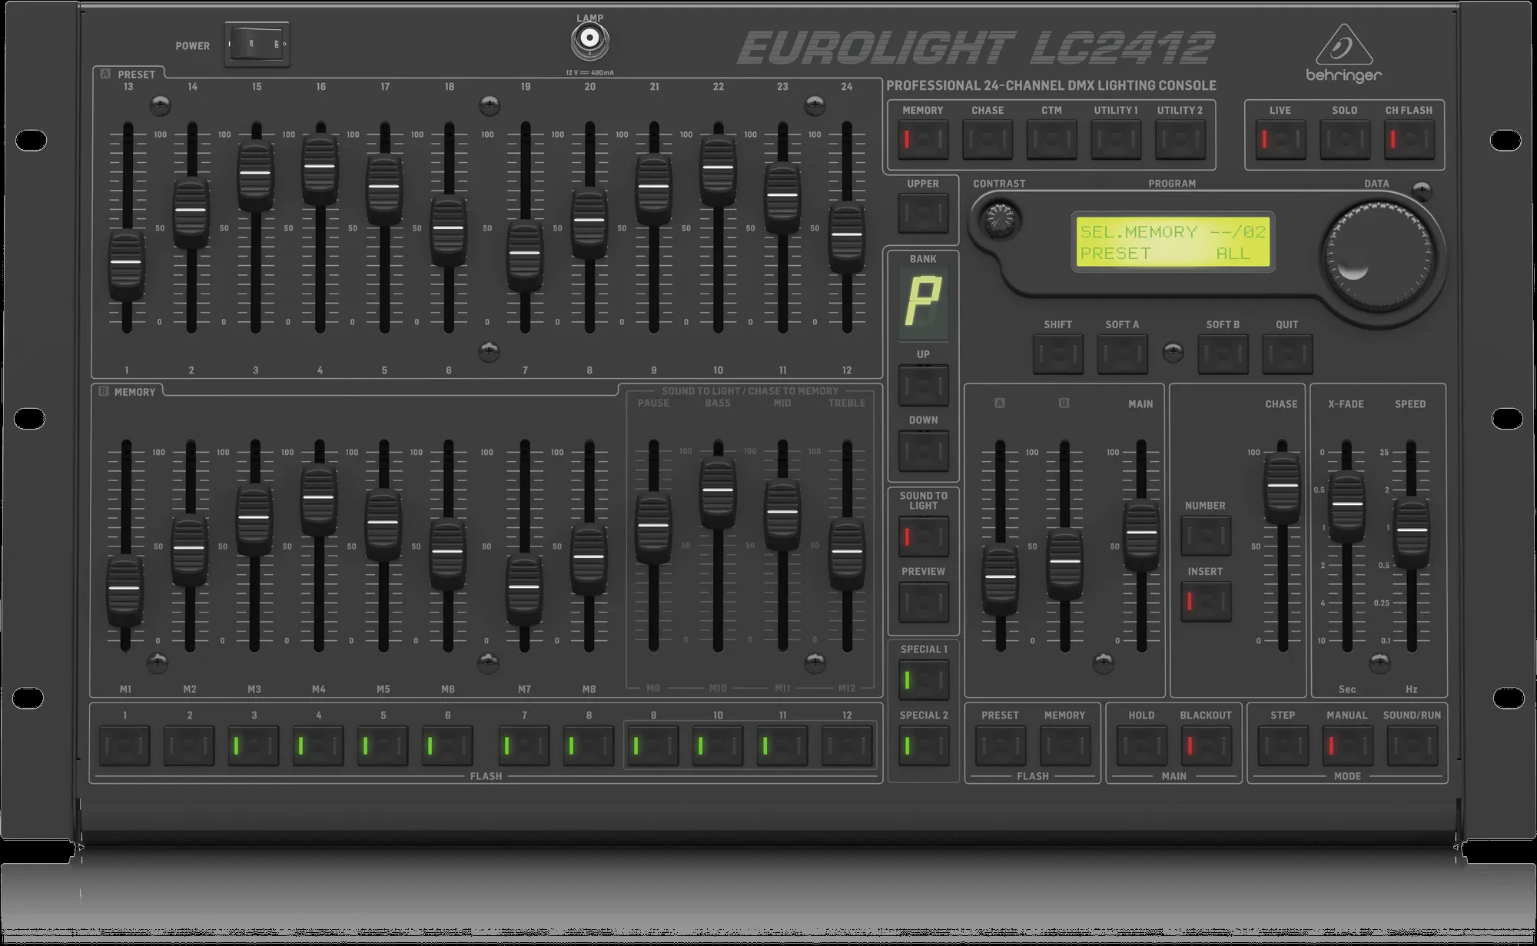Select STEP mode button

[x=1283, y=745]
